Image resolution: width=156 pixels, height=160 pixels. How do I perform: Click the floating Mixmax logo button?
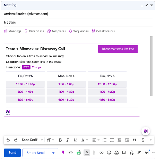[146, 131]
